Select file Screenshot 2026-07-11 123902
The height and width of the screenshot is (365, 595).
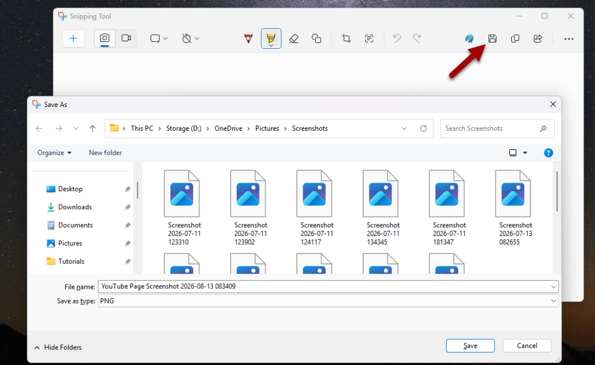pos(248,207)
